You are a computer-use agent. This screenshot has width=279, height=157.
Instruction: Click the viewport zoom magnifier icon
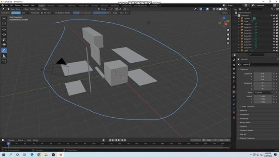tap(228, 30)
